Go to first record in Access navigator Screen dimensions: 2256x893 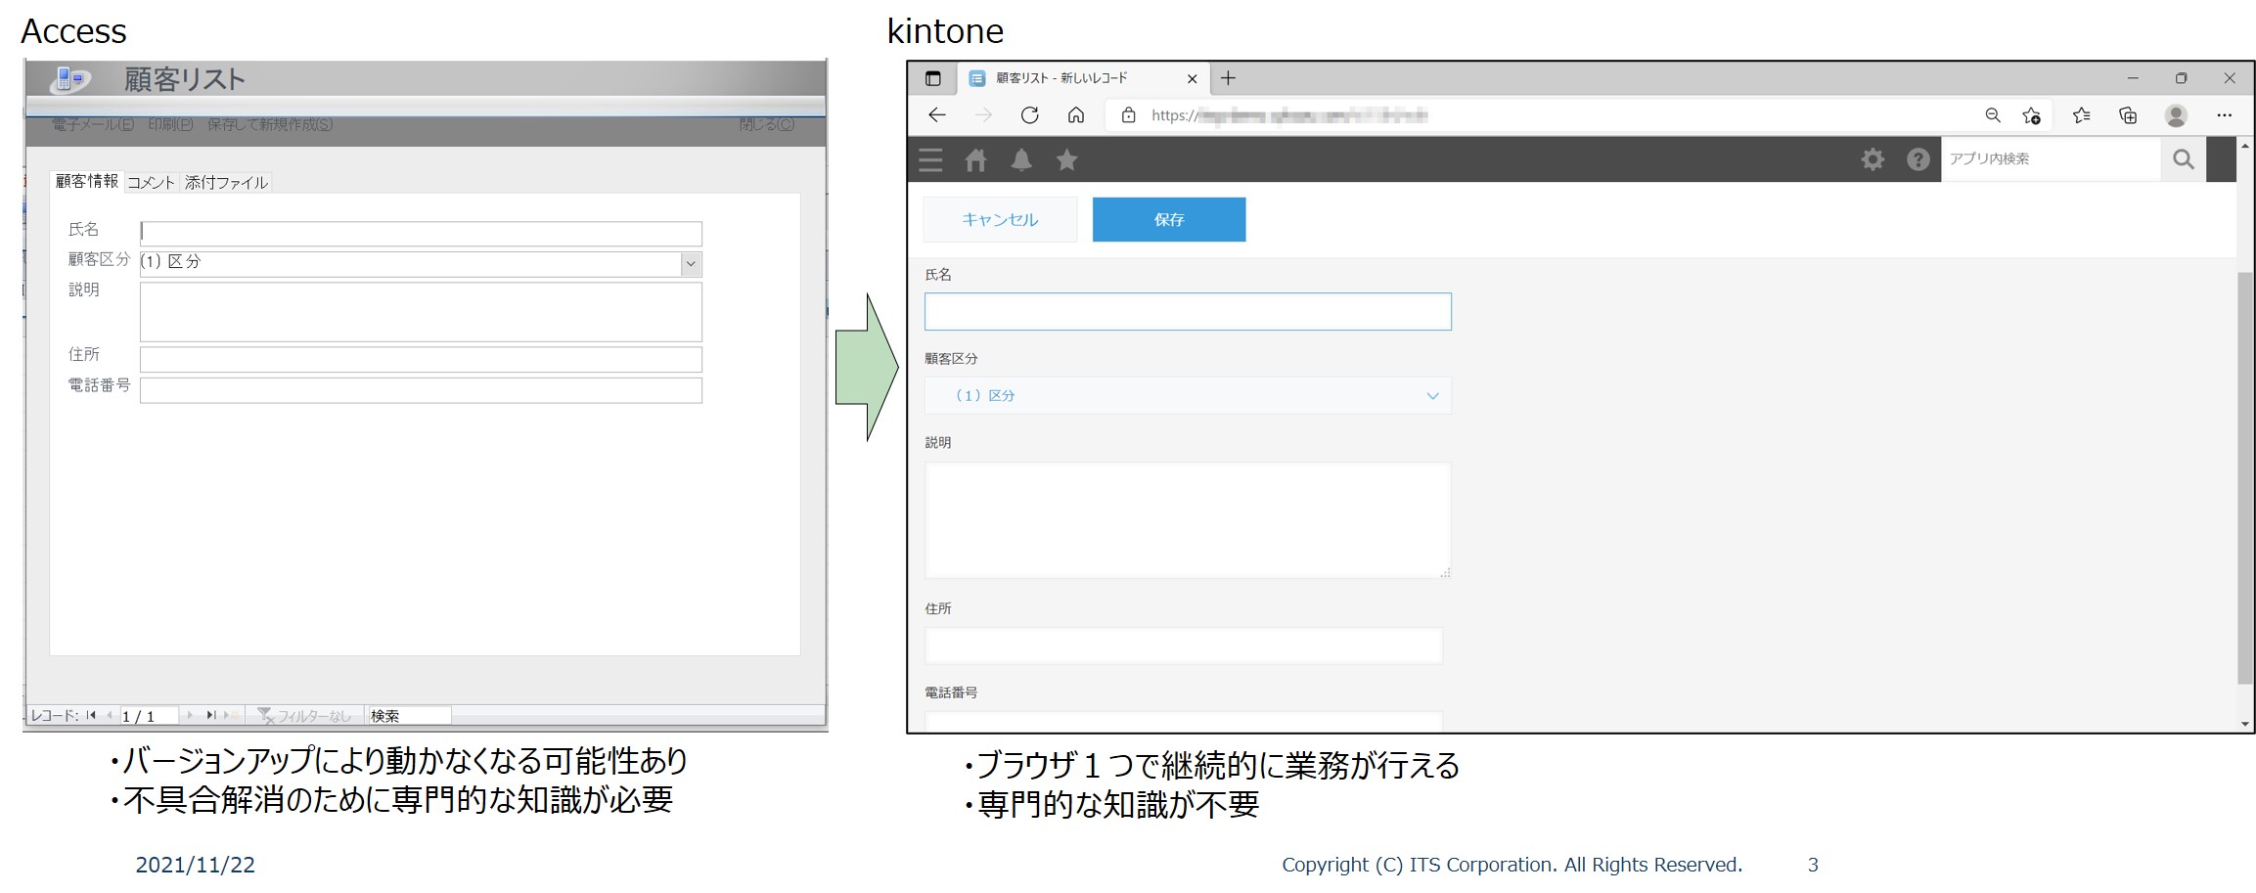click(91, 715)
